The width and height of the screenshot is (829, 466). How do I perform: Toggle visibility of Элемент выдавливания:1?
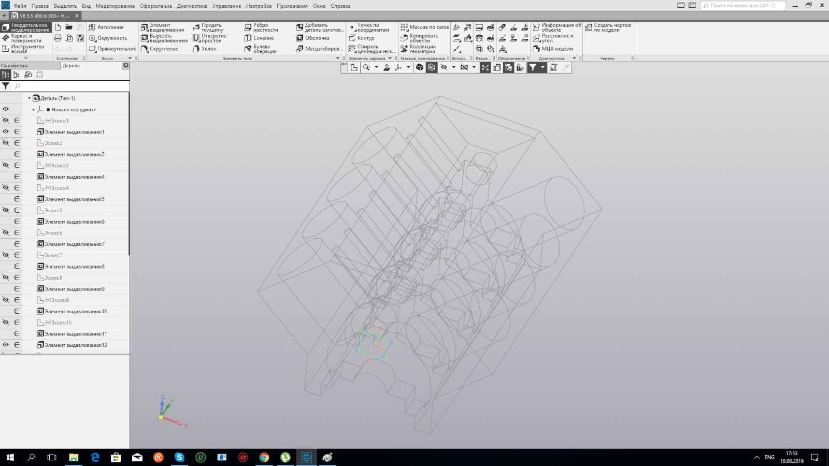point(6,132)
